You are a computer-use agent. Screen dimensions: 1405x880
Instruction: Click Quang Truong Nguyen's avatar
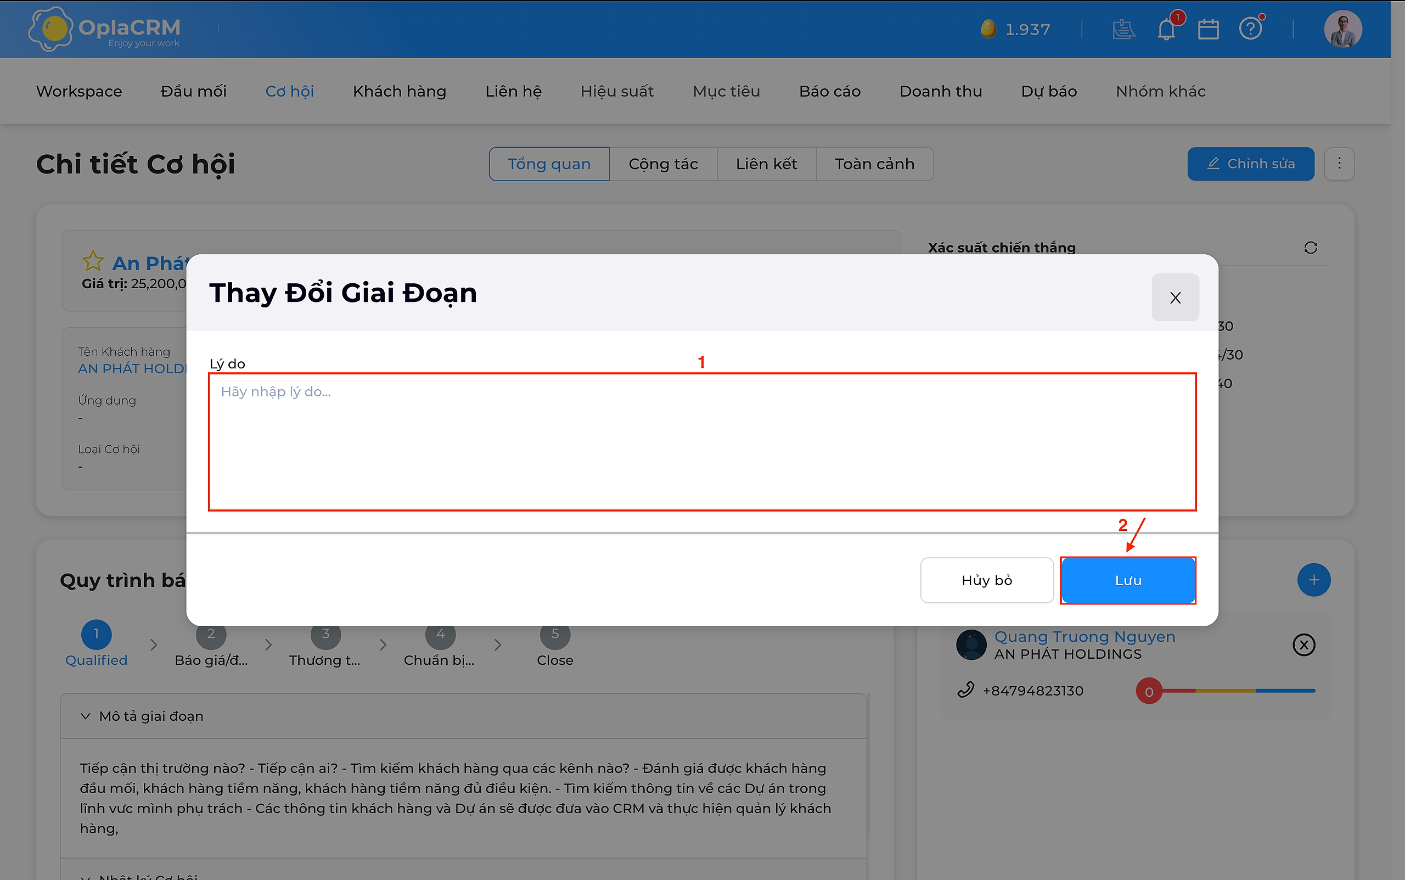coord(971,645)
